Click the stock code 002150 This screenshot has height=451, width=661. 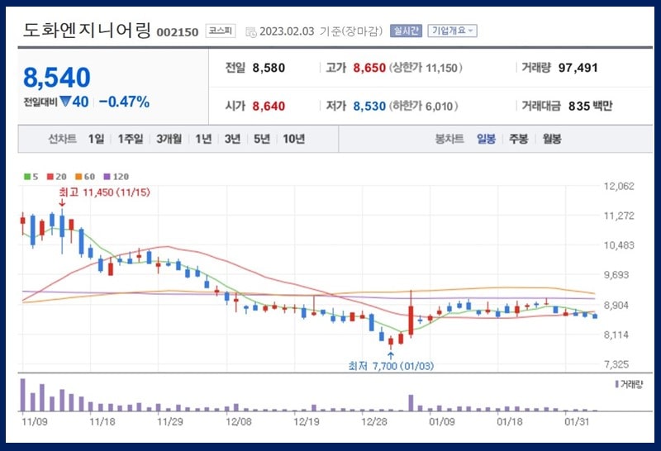point(178,32)
